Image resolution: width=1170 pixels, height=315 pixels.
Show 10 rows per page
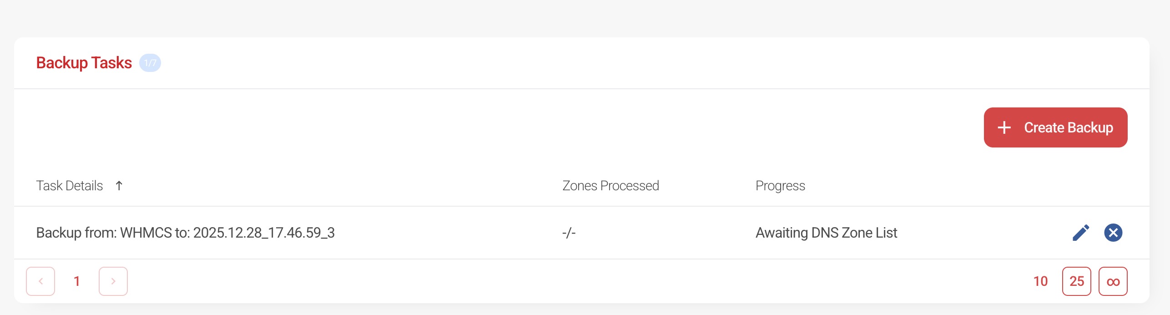coord(1040,281)
